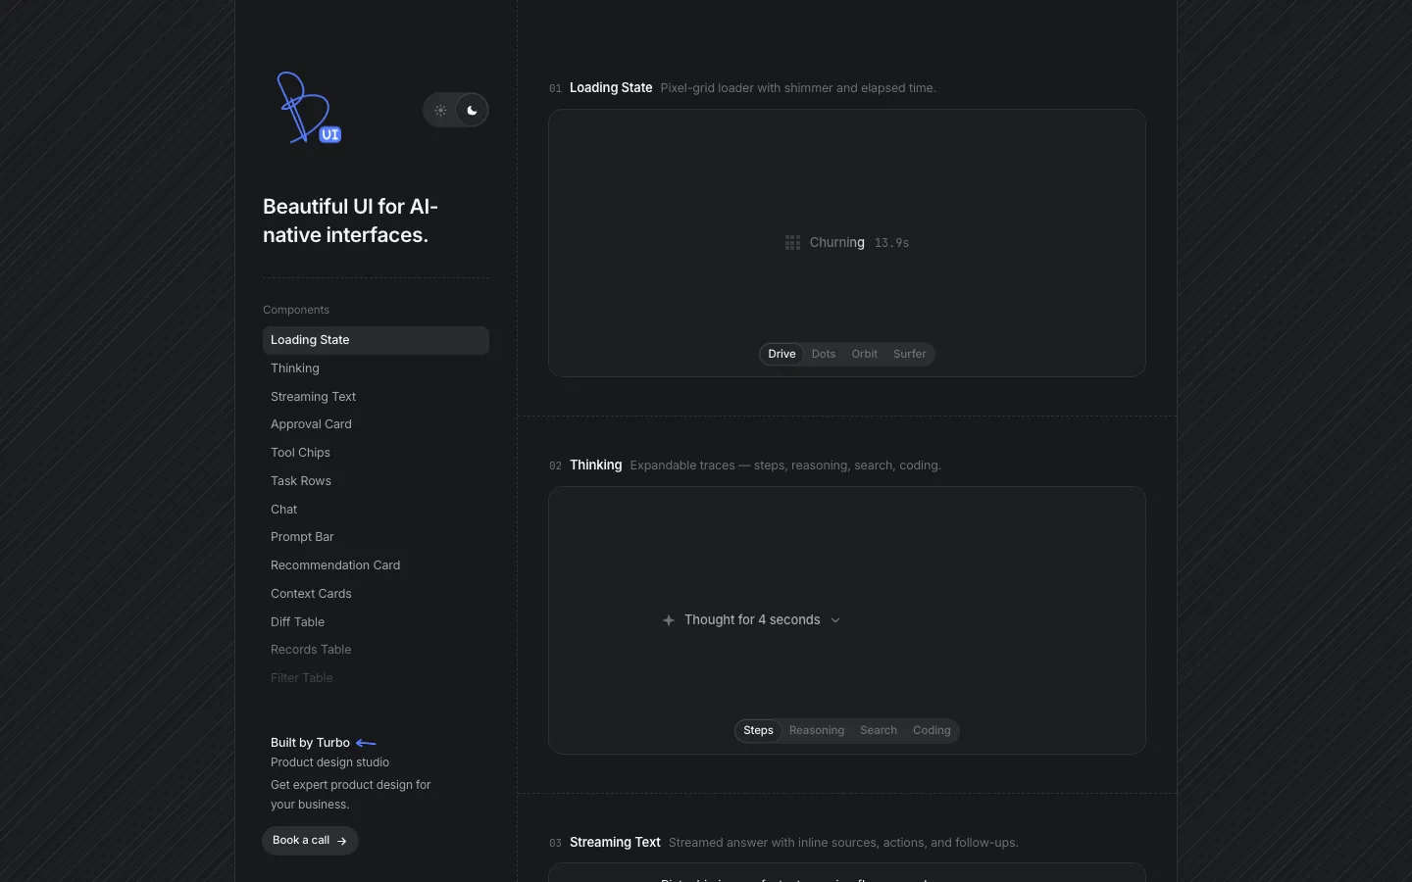Click the Book a call button
This screenshot has width=1412, height=882.
pyautogui.click(x=310, y=841)
